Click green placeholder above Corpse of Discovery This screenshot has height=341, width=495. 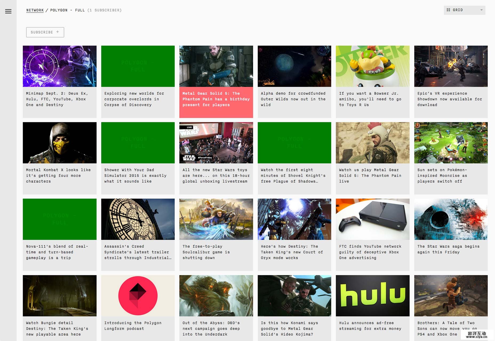pyautogui.click(x=138, y=66)
